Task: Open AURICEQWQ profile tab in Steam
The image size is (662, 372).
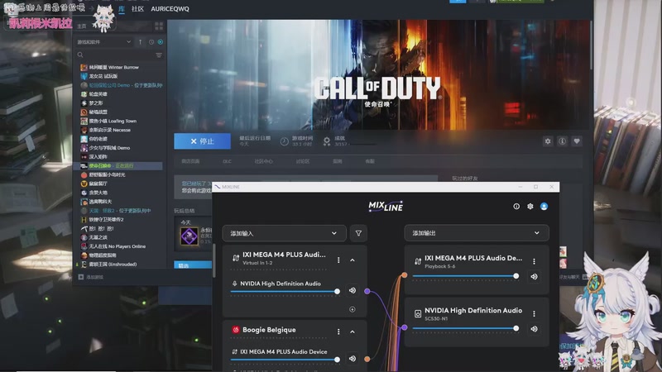Action: pyautogui.click(x=170, y=9)
